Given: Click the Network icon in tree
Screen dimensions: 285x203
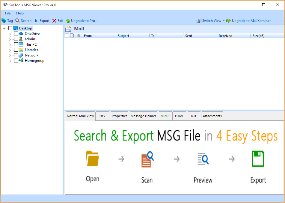Looking at the screenshot, I should pyautogui.click(x=21, y=55).
